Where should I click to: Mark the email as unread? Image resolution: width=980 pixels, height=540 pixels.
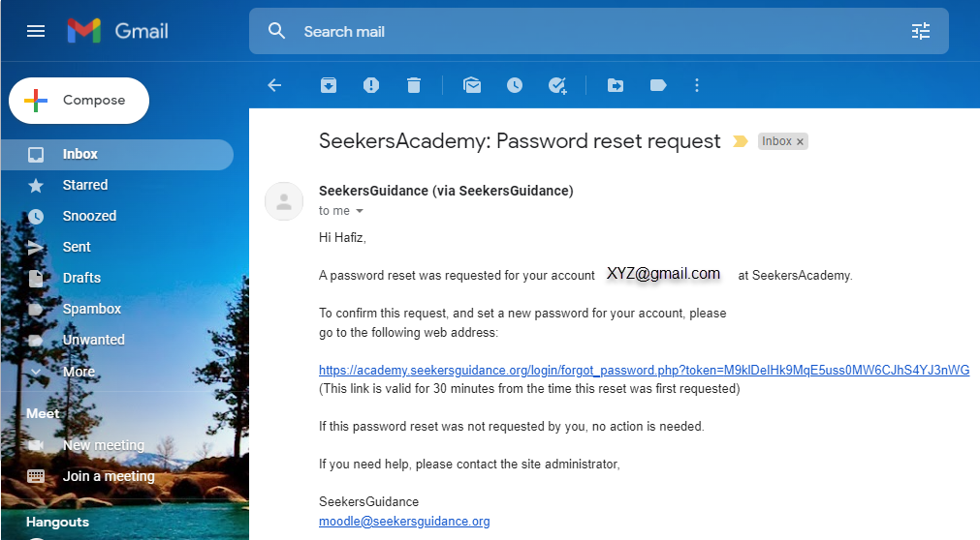click(x=472, y=85)
